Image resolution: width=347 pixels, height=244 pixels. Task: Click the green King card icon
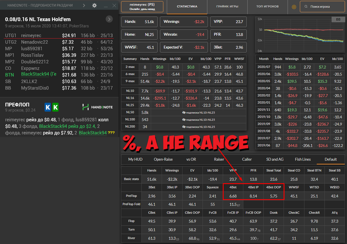coord(56,107)
